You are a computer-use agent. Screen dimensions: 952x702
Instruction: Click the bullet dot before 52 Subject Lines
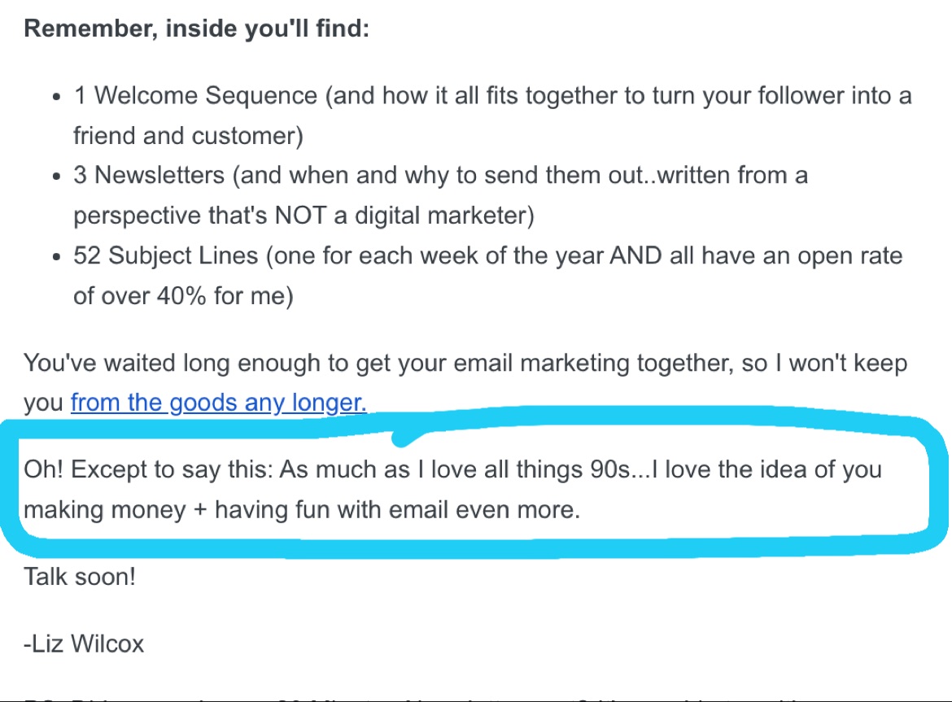[55, 257]
